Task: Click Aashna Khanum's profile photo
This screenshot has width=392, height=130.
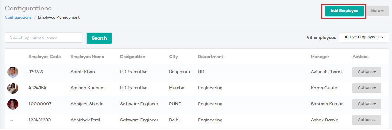Action: click(13, 88)
